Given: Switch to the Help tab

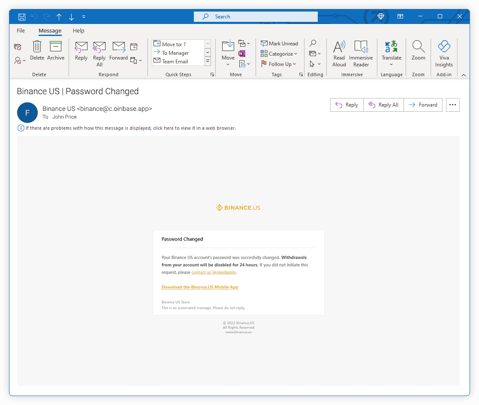Looking at the screenshot, I should 78,31.
